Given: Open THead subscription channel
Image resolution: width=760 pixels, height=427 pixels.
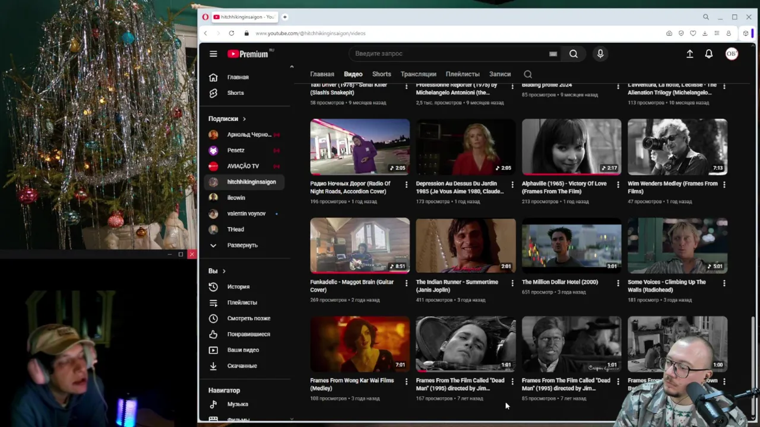Looking at the screenshot, I should click(x=244, y=230).
